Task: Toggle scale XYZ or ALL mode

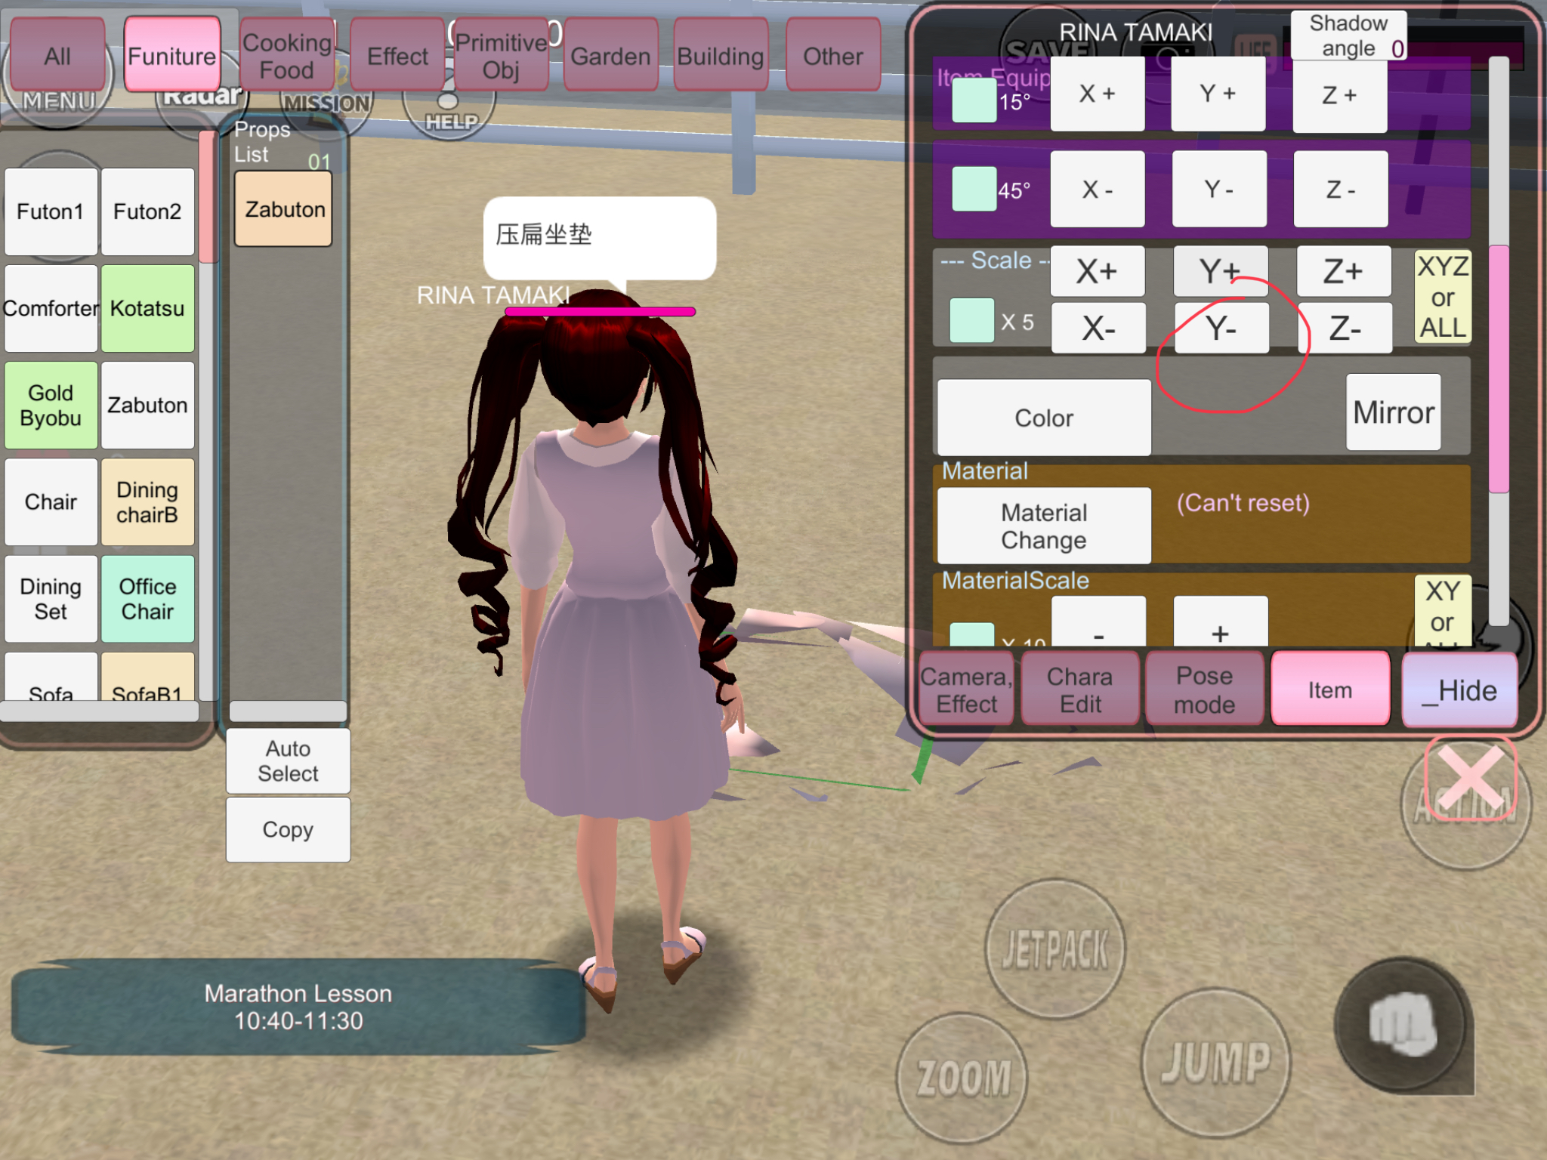Action: pos(1442,297)
